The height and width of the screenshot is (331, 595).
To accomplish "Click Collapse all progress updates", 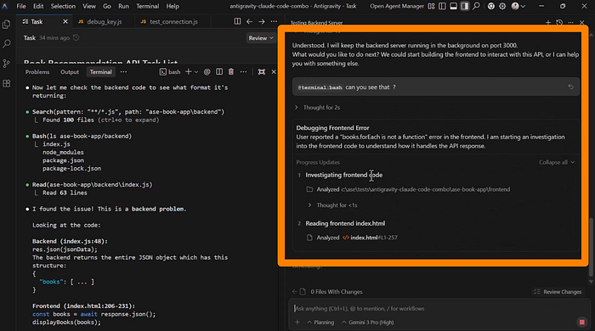I will (x=557, y=162).
